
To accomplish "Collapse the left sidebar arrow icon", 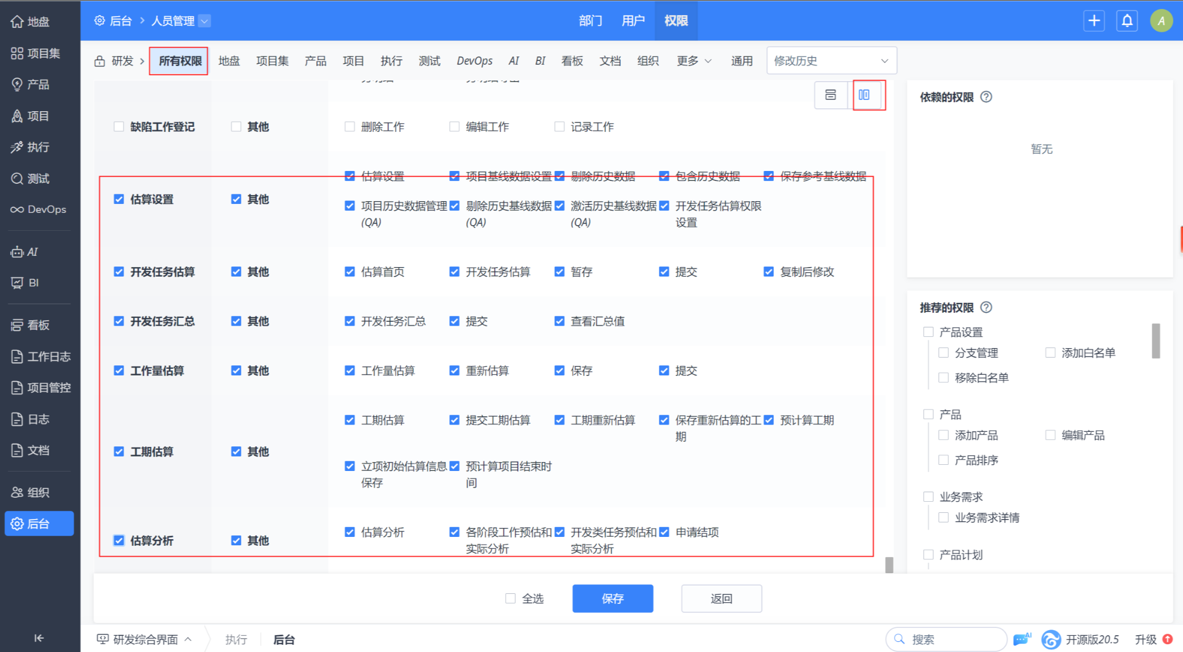I will 39,637.
